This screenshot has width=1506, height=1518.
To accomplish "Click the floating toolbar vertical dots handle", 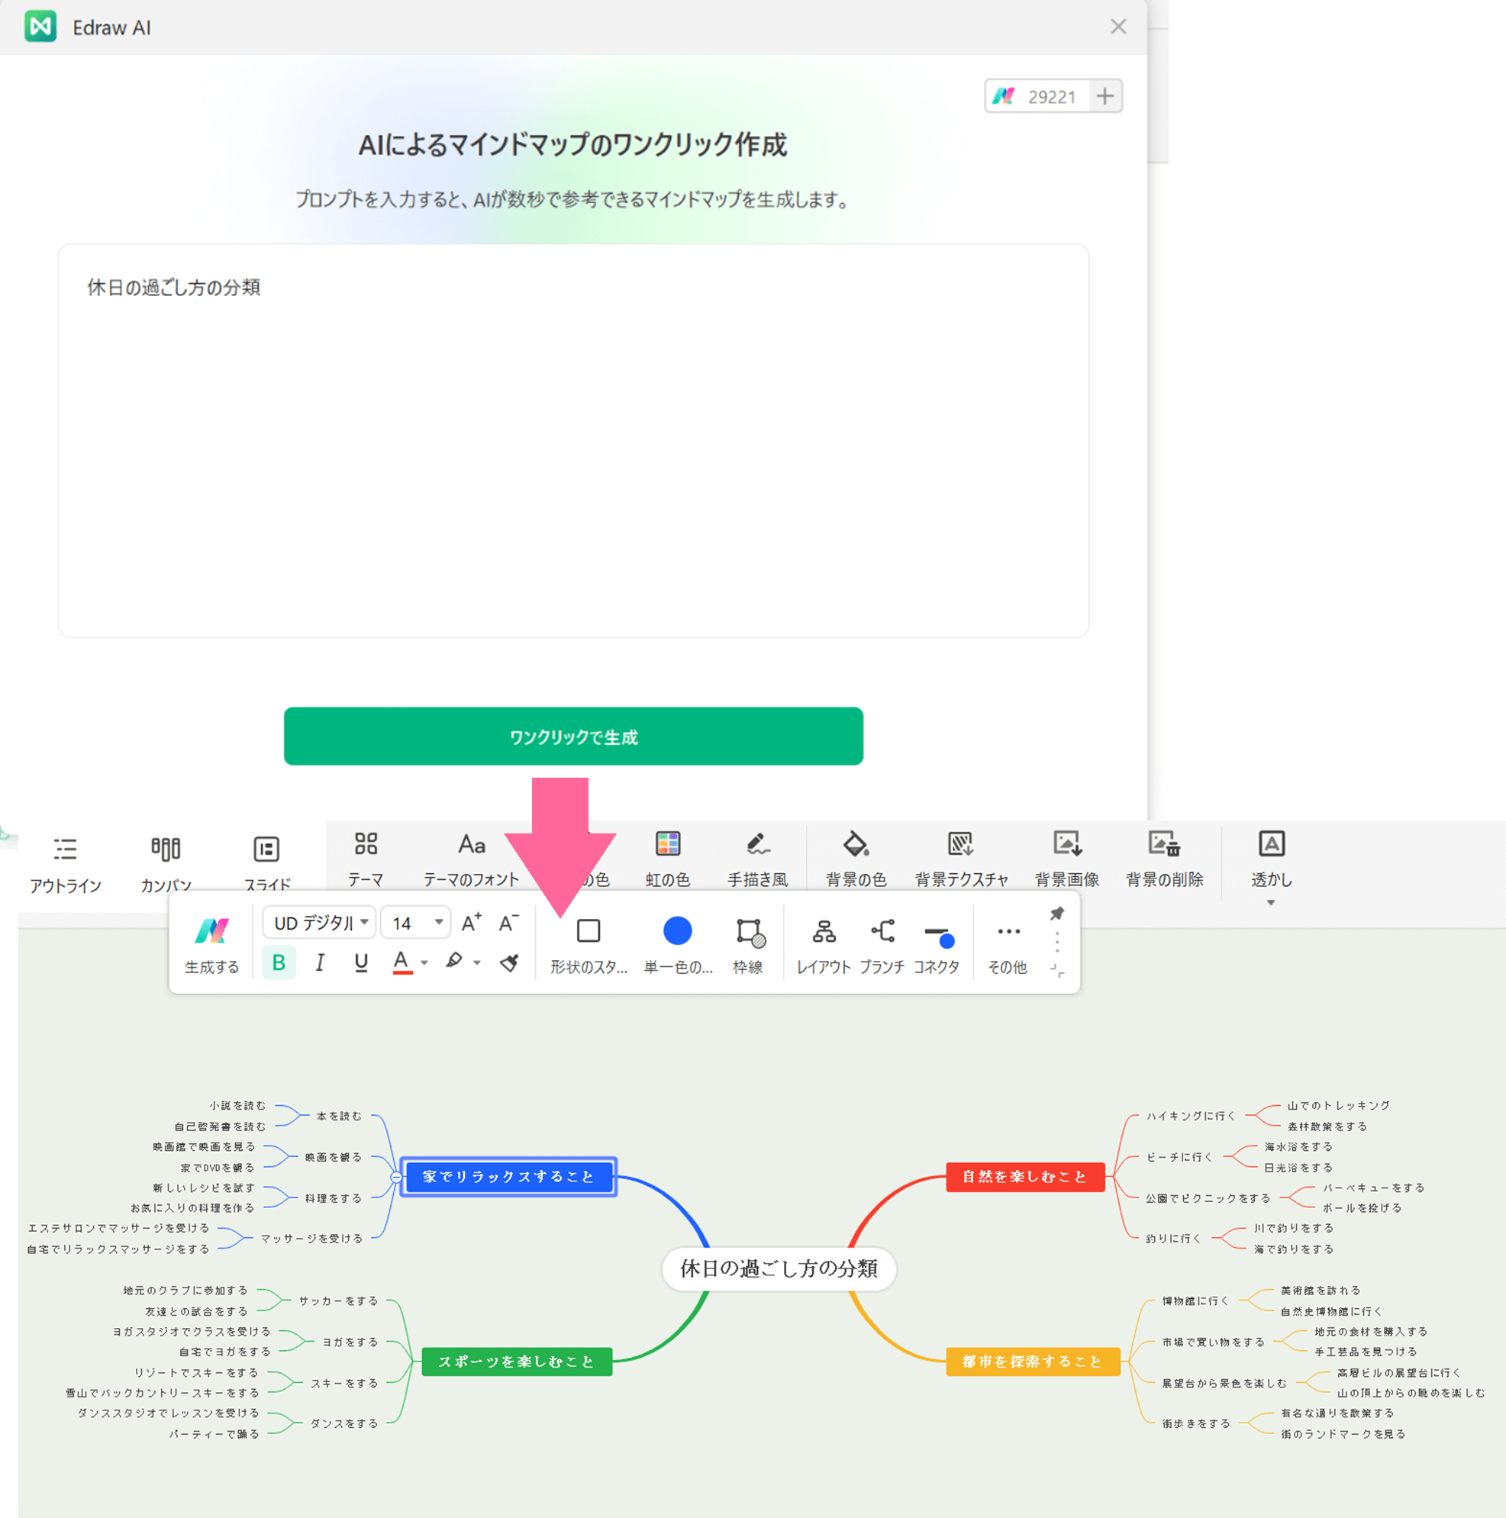I will point(1056,942).
